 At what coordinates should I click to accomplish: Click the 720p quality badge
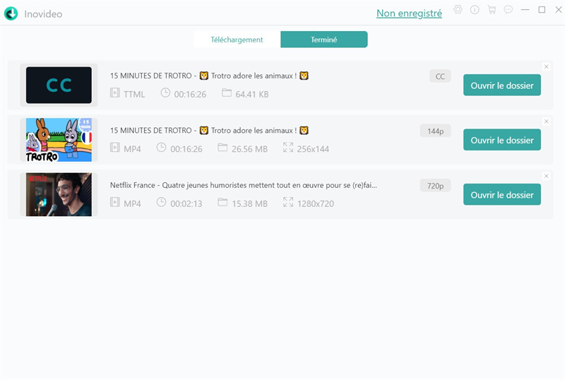[435, 186]
